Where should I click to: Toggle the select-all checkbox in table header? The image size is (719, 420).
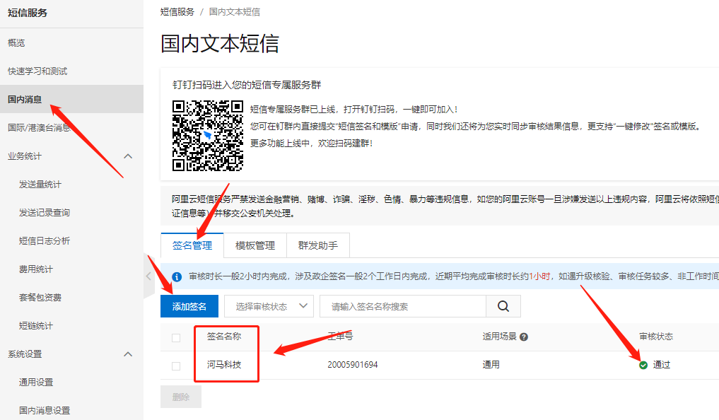click(176, 338)
